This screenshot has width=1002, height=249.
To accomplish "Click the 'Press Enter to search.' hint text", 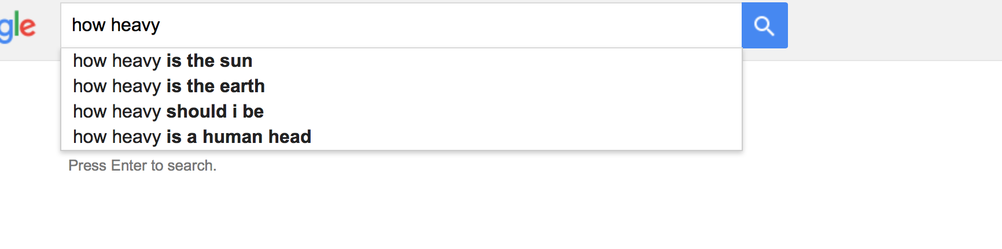I will 142,165.
